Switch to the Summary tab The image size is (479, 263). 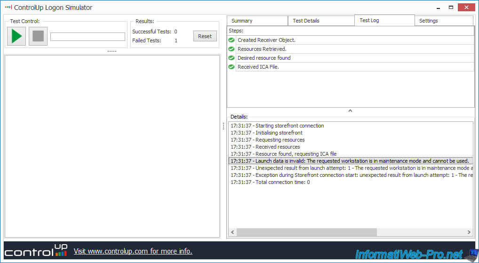click(x=257, y=21)
